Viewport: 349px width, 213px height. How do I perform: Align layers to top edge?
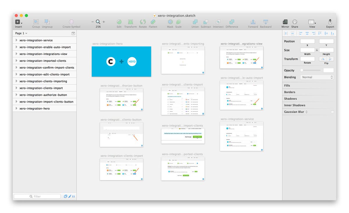(320, 33)
